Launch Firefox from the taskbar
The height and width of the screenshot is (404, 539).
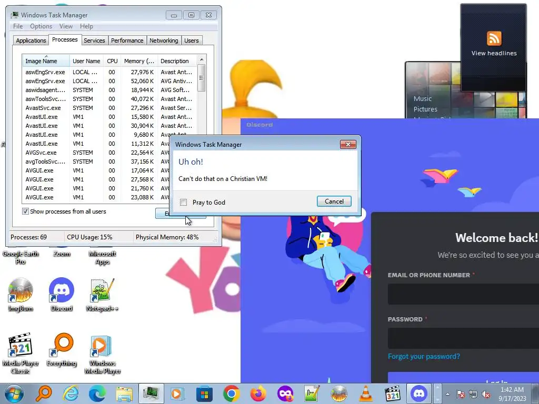point(258,393)
